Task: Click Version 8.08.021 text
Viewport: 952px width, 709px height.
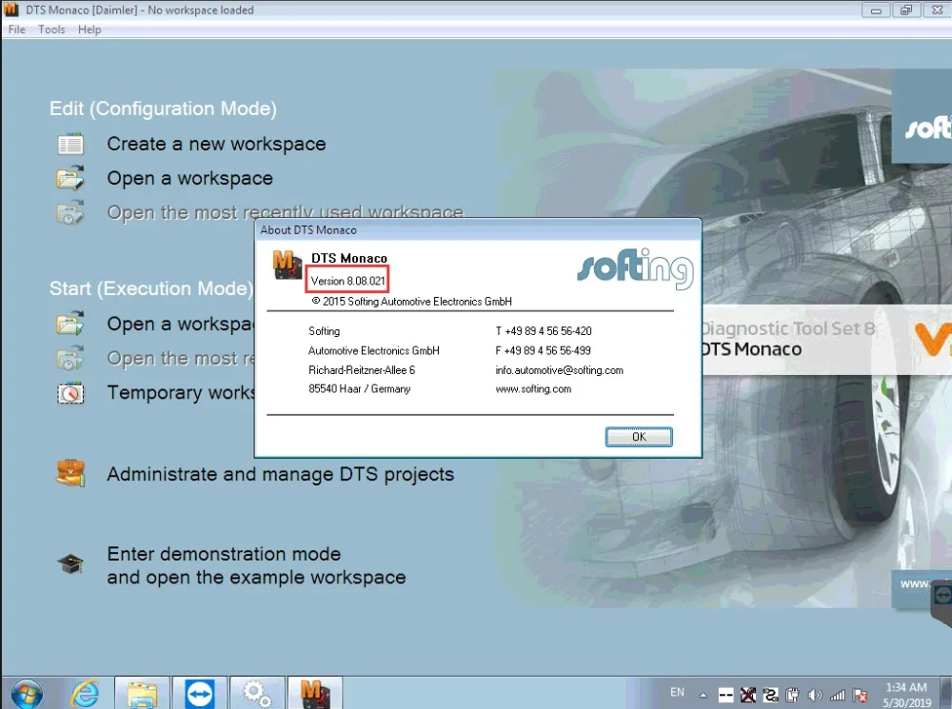Action: (347, 281)
